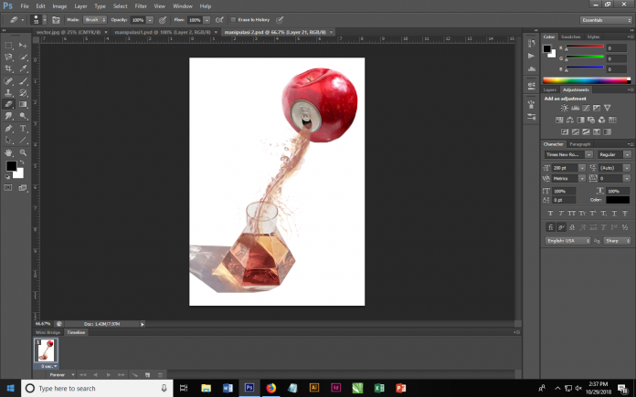
Task: Open the Filter menu
Action: (141, 5)
